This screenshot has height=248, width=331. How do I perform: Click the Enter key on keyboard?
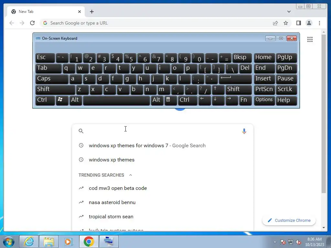click(x=235, y=79)
